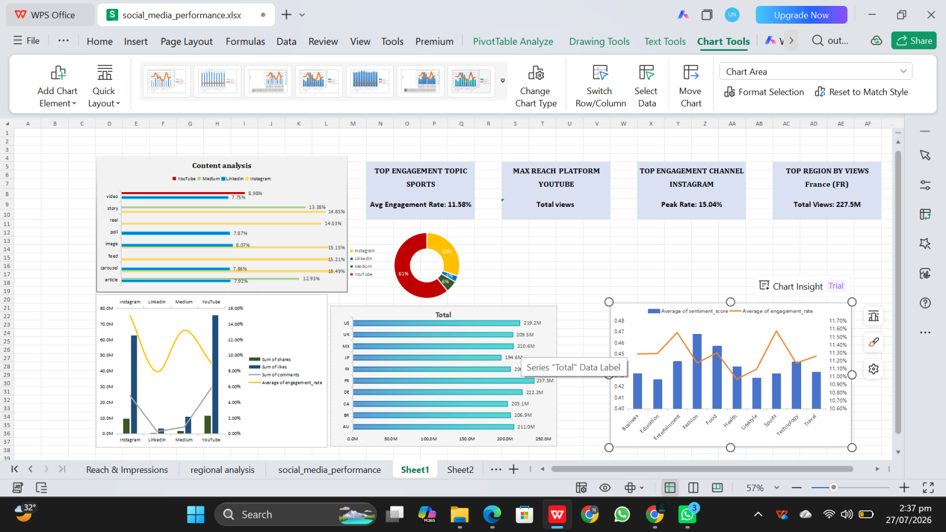This screenshot has width=946, height=532.
Task: Open Chart Style brush button
Action: [x=873, y=342]
